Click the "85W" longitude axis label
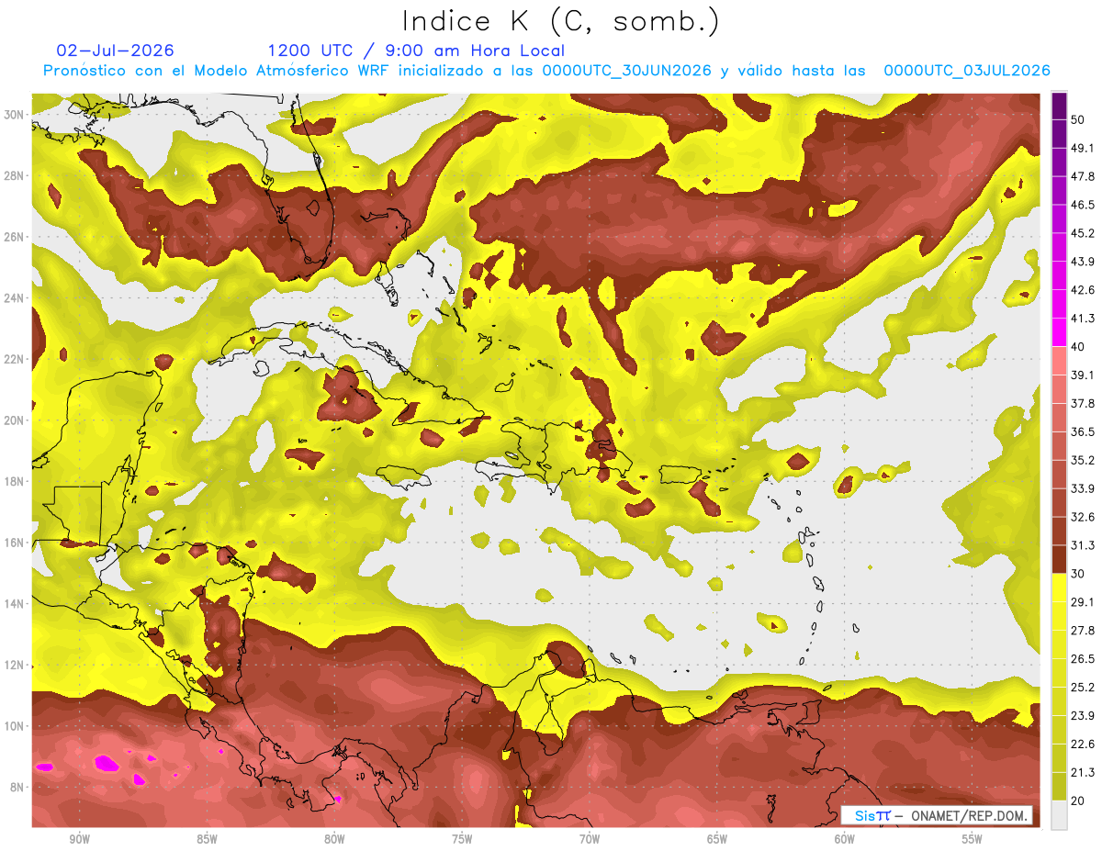Image resolution: width=1102 pixels, height=851 pixels. (x=207, y=840)
